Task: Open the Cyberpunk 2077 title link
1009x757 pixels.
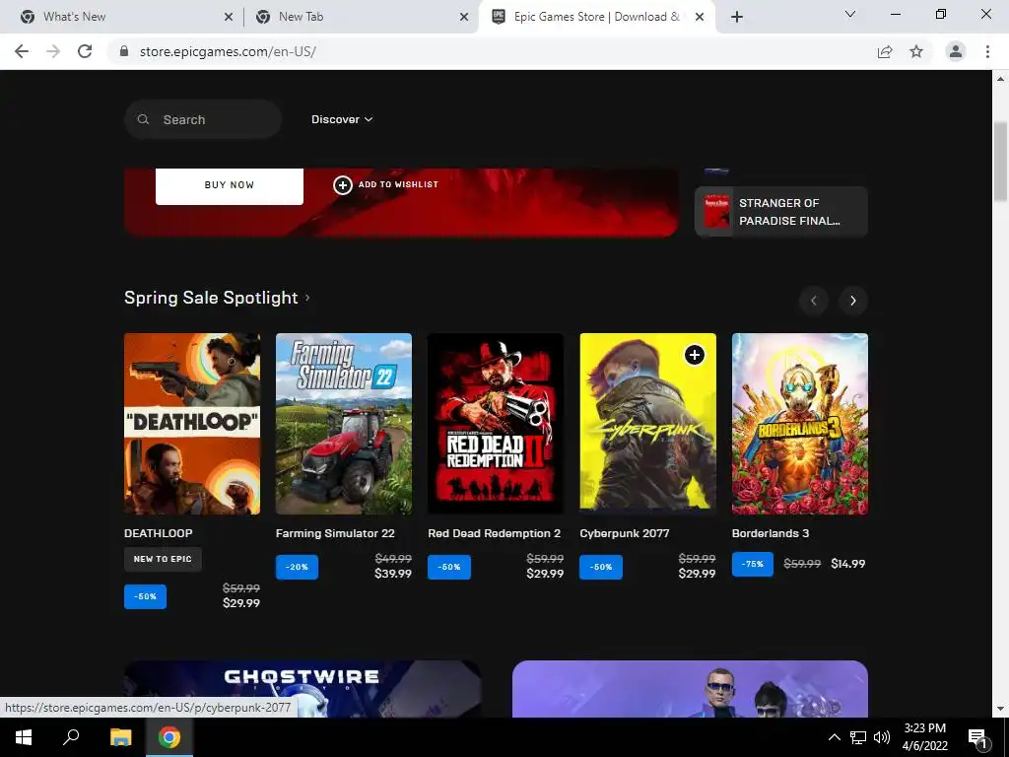Action: click(624, 533)
